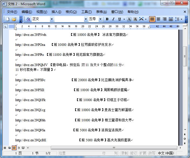Go to next page browse button
Screen dimensions: 190x158
185,143
